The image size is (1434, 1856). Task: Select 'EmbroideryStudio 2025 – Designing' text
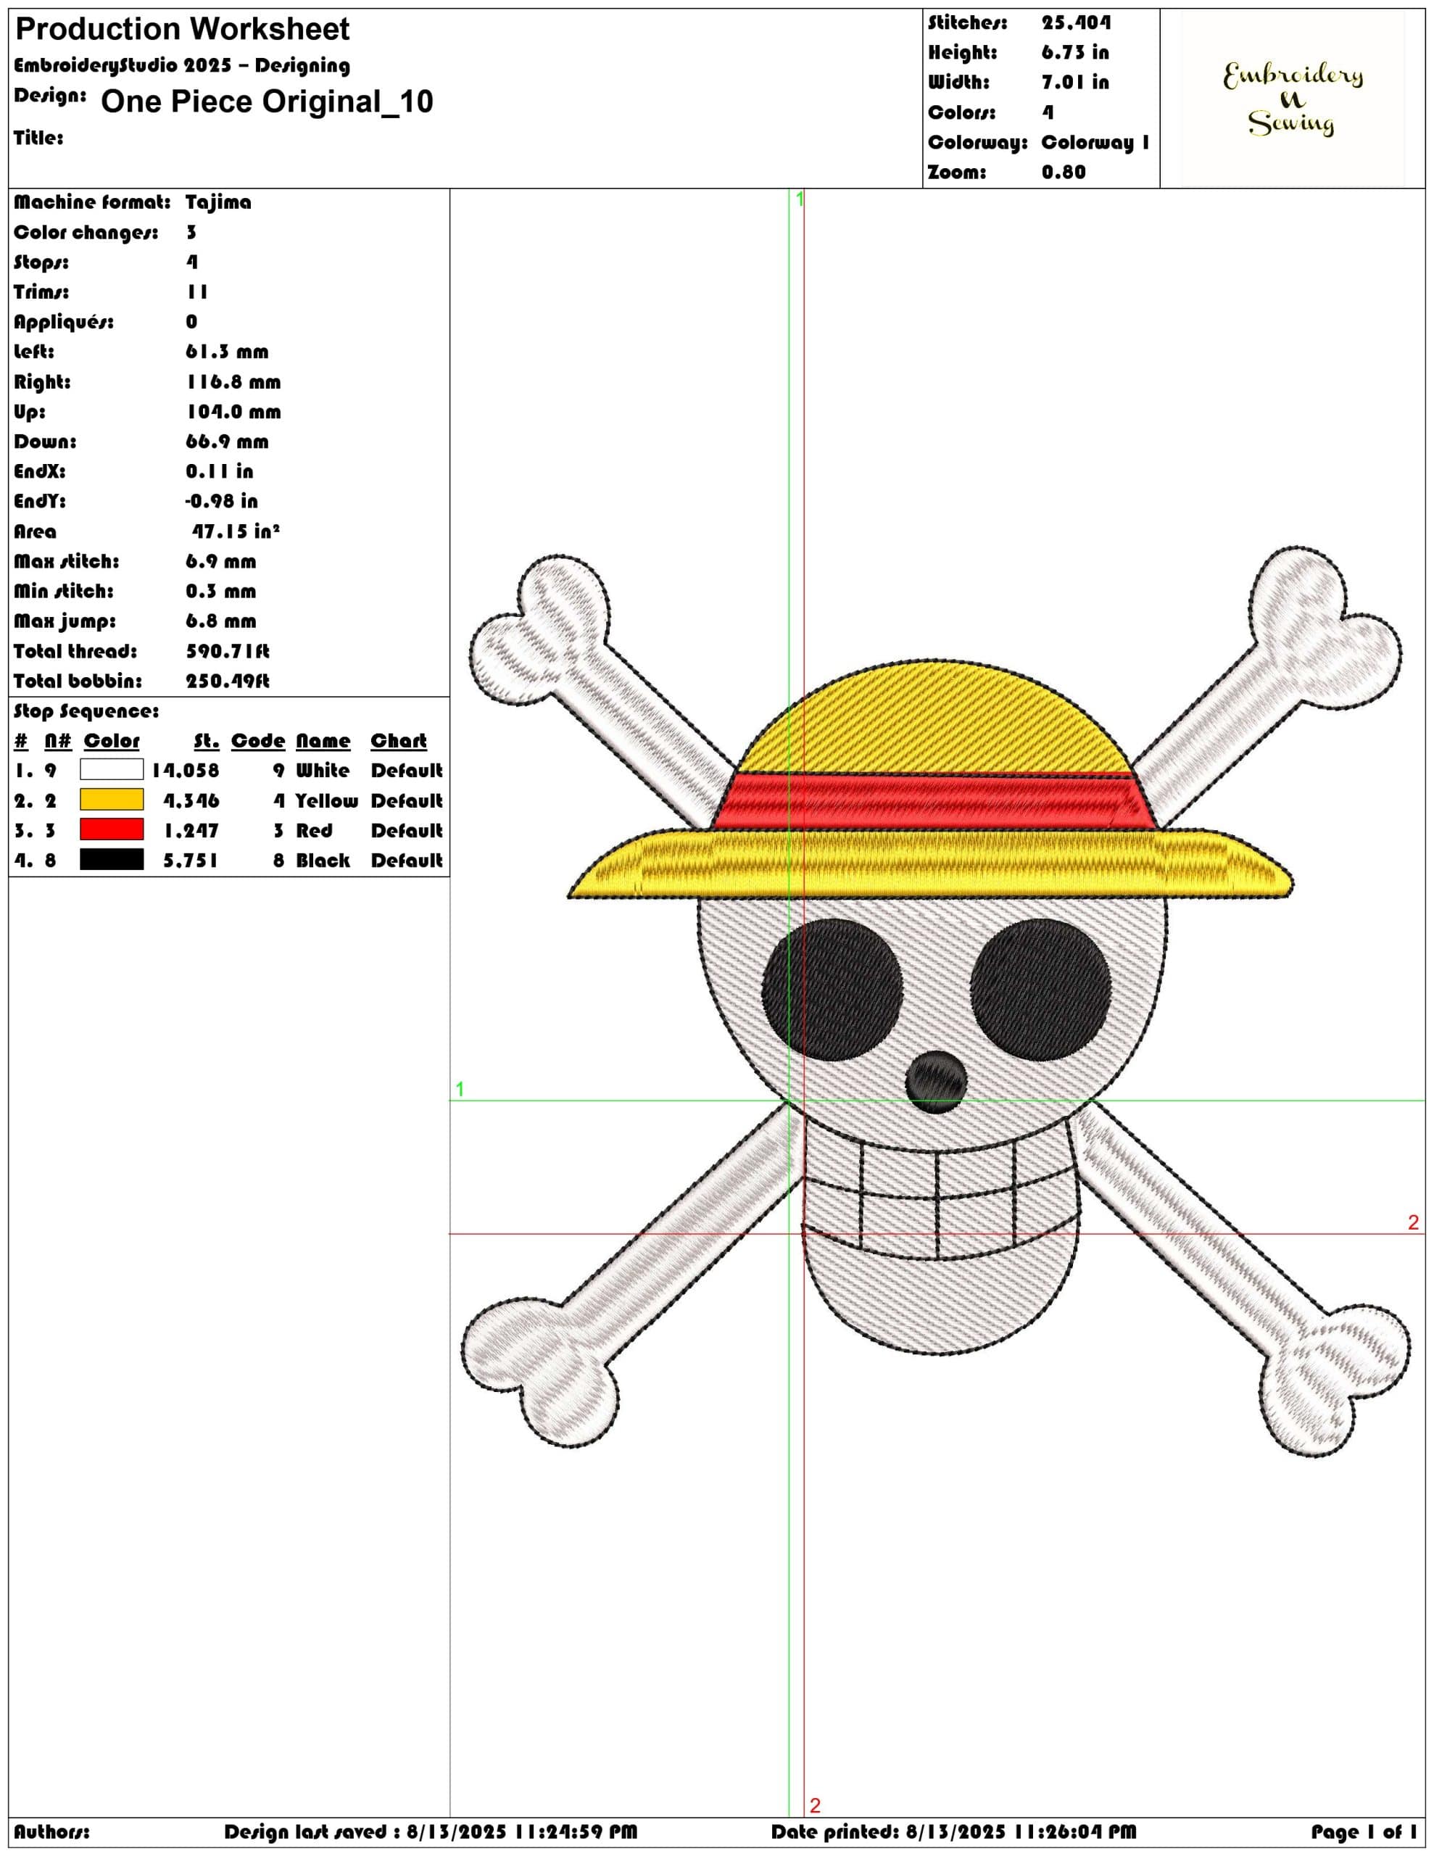point(182,65)
